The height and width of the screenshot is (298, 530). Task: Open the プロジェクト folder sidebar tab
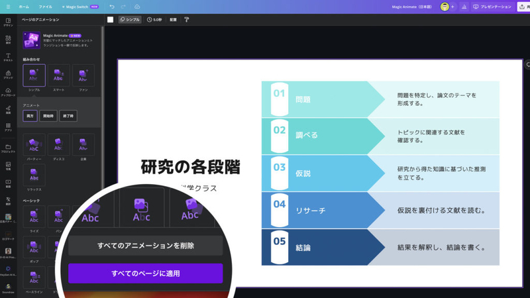pos(8,148)
